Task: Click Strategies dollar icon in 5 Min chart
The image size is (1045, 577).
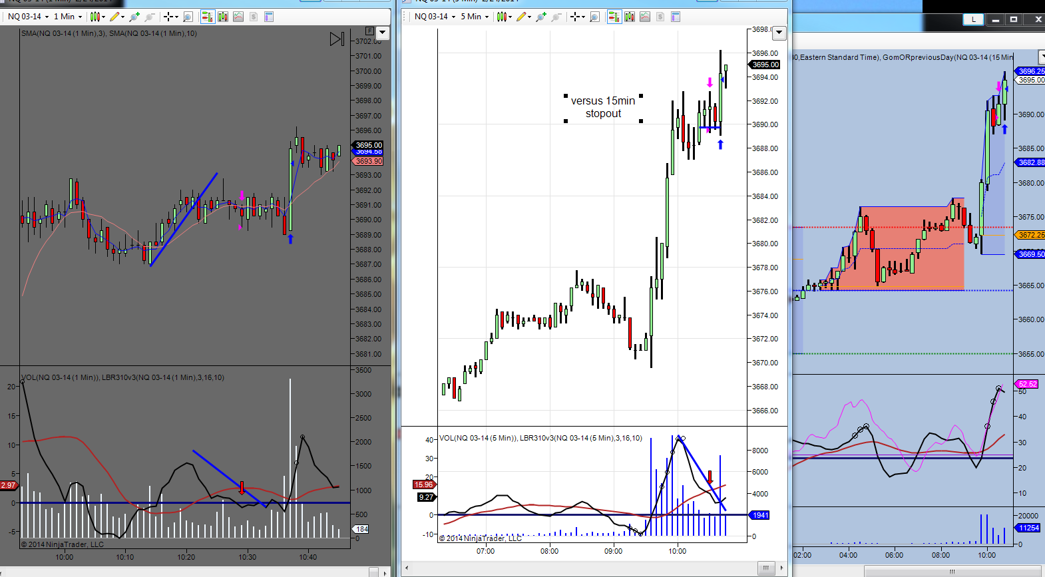Action: tap(660, 17)
